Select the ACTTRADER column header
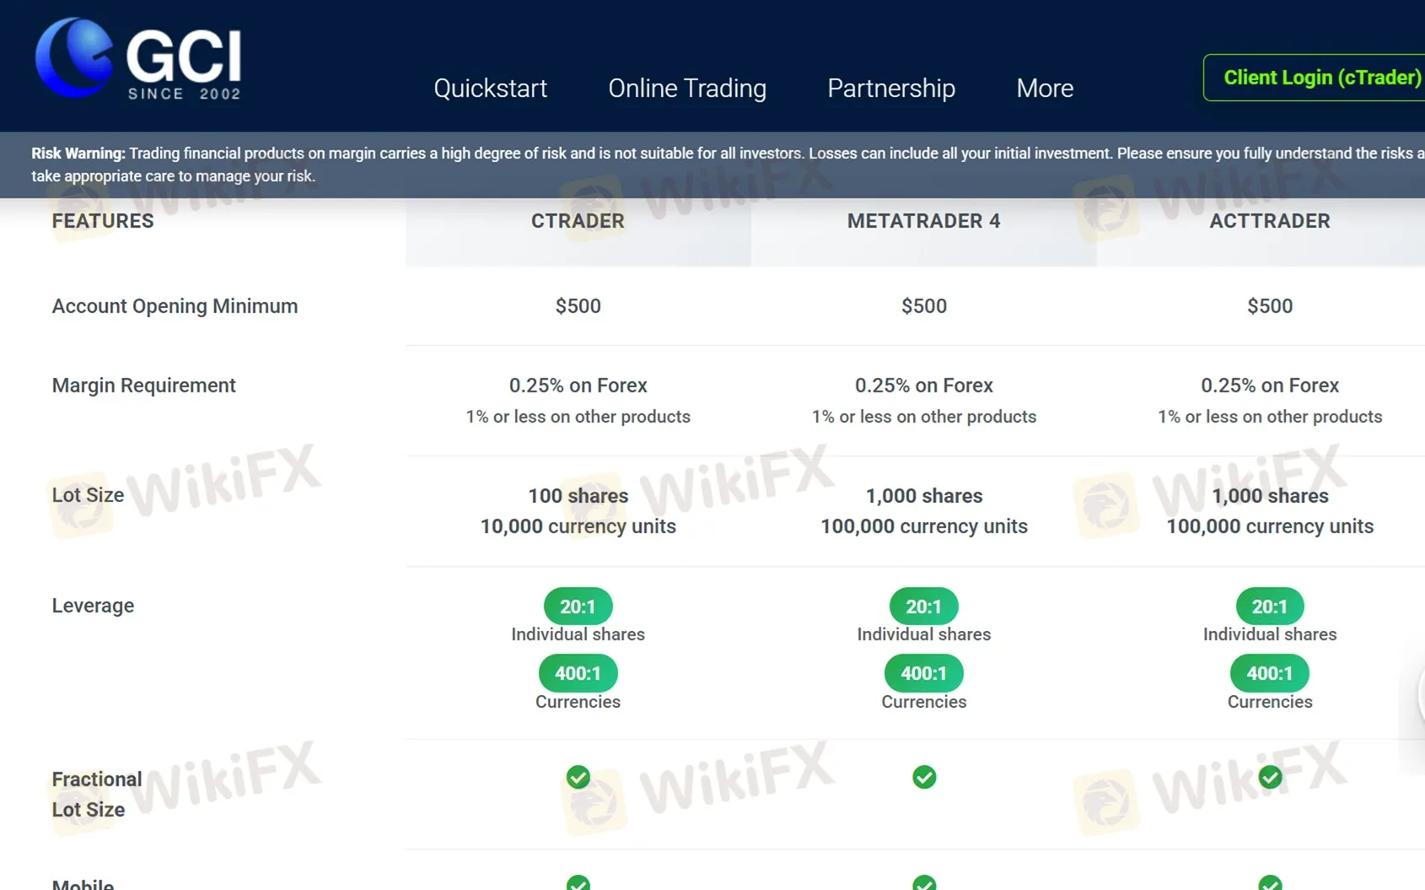Image resolution: width=1425 pixels, height=890 pixels. point(1270,221)
